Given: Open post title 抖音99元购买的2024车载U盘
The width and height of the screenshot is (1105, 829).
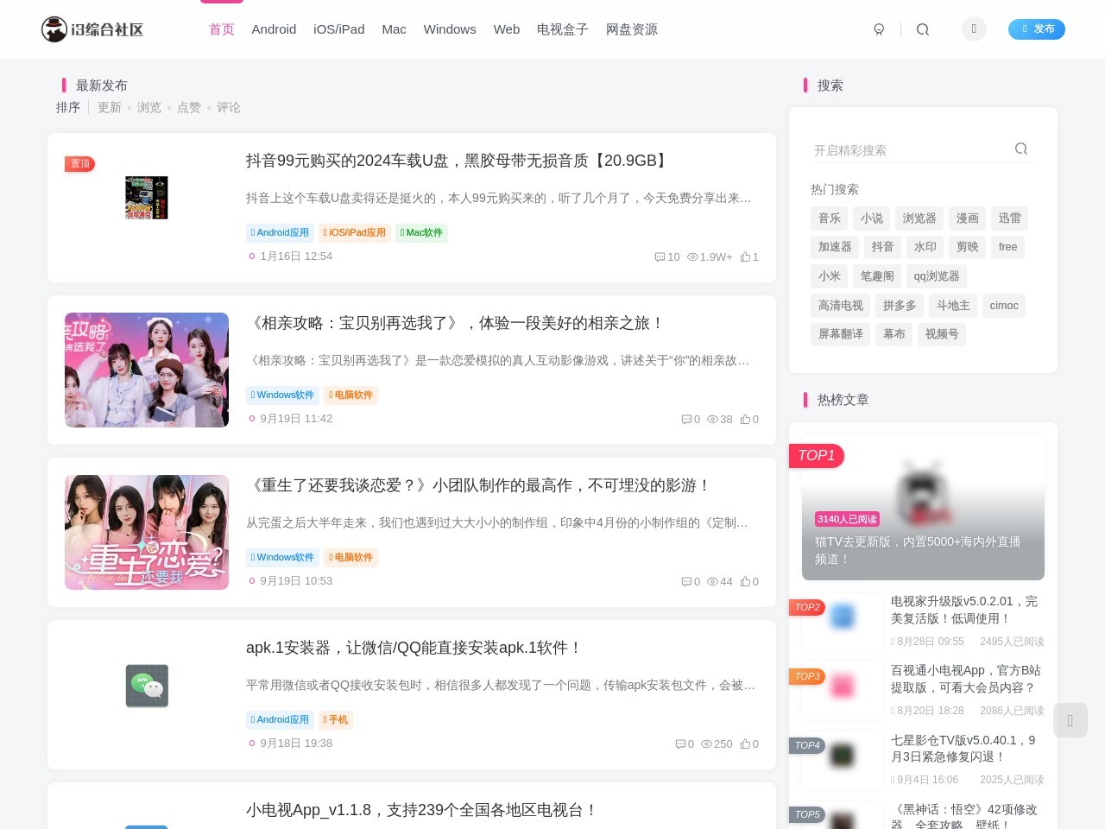Looking at the screenshot, I should [458, 161].
